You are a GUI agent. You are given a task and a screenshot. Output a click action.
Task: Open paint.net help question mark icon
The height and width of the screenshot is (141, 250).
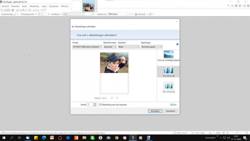tap(248, 6)
